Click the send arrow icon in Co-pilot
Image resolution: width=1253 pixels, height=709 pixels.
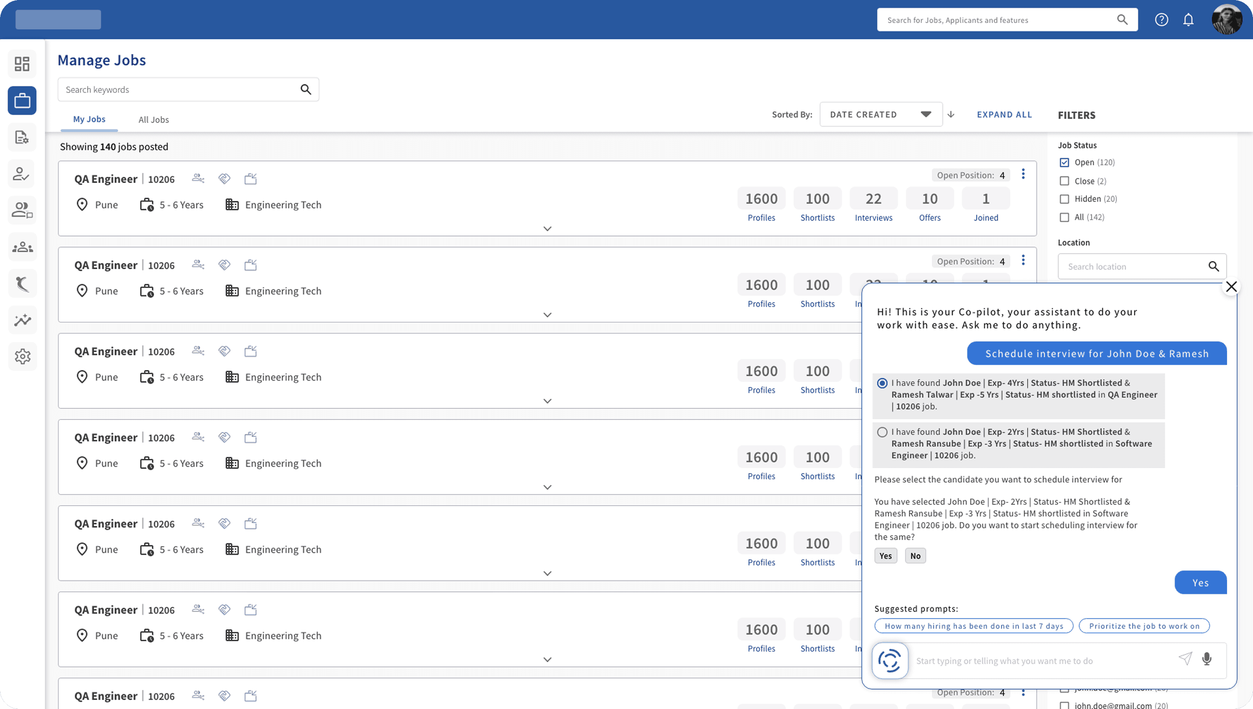(x=1185, y=659)
